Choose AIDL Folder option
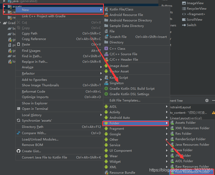The image size is (215, 175). click(192, 161)
